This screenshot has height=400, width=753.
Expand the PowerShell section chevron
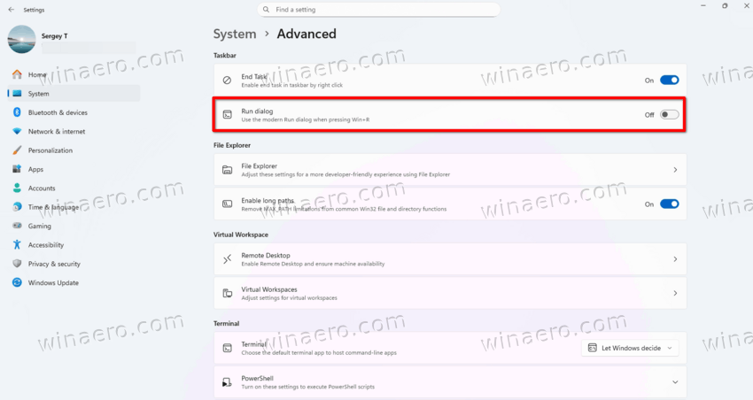coord(675,382)
